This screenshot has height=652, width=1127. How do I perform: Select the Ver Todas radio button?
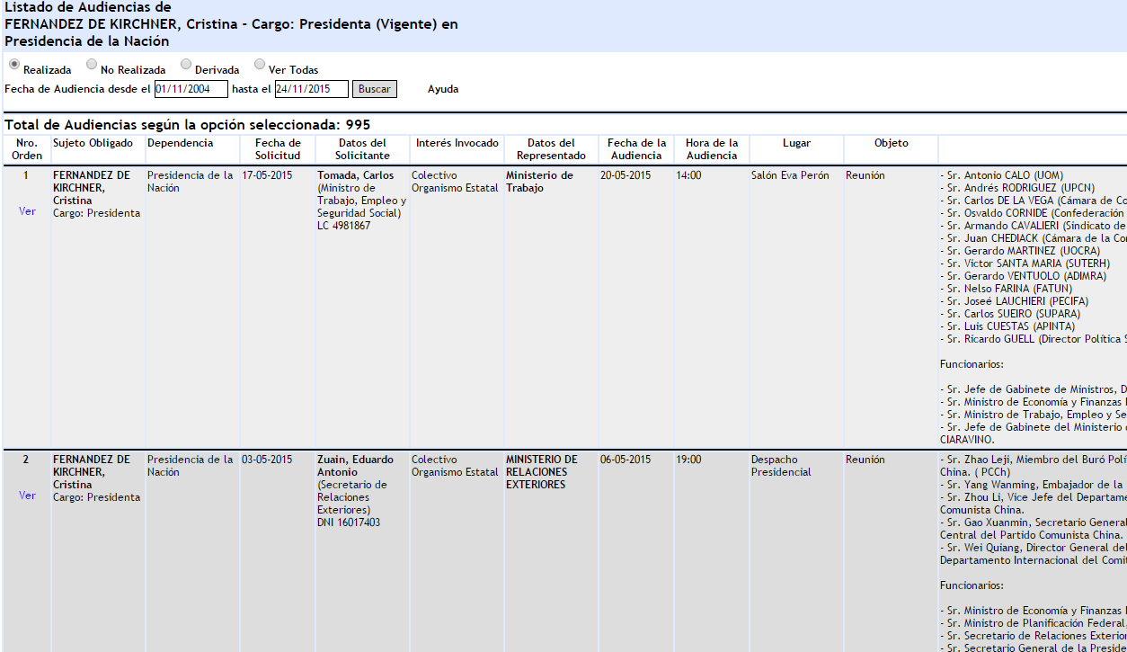click(260, 65)
